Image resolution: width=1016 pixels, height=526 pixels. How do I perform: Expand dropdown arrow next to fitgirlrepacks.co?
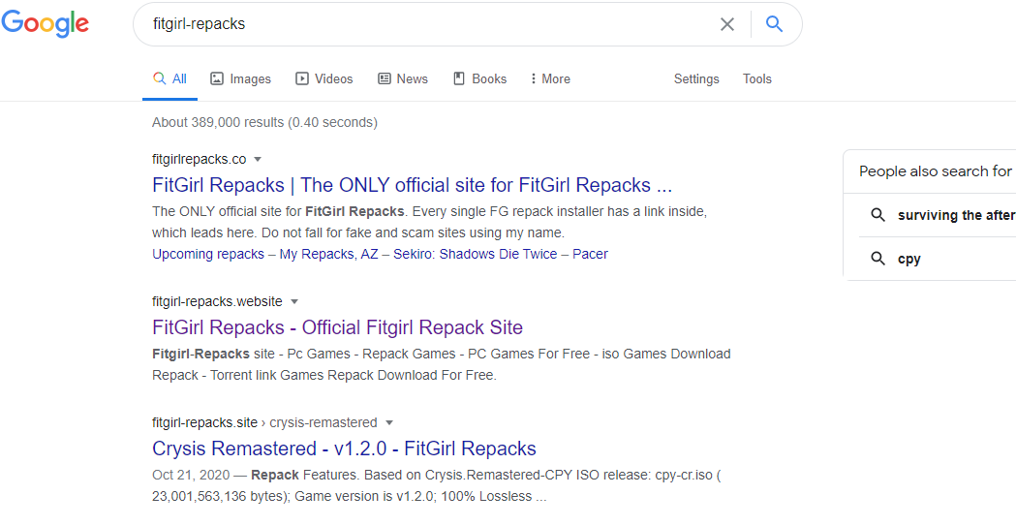(258, 159)
